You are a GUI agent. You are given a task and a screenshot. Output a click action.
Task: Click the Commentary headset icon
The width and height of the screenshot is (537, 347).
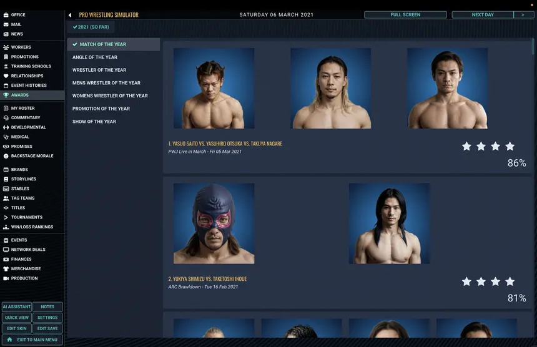6,118
